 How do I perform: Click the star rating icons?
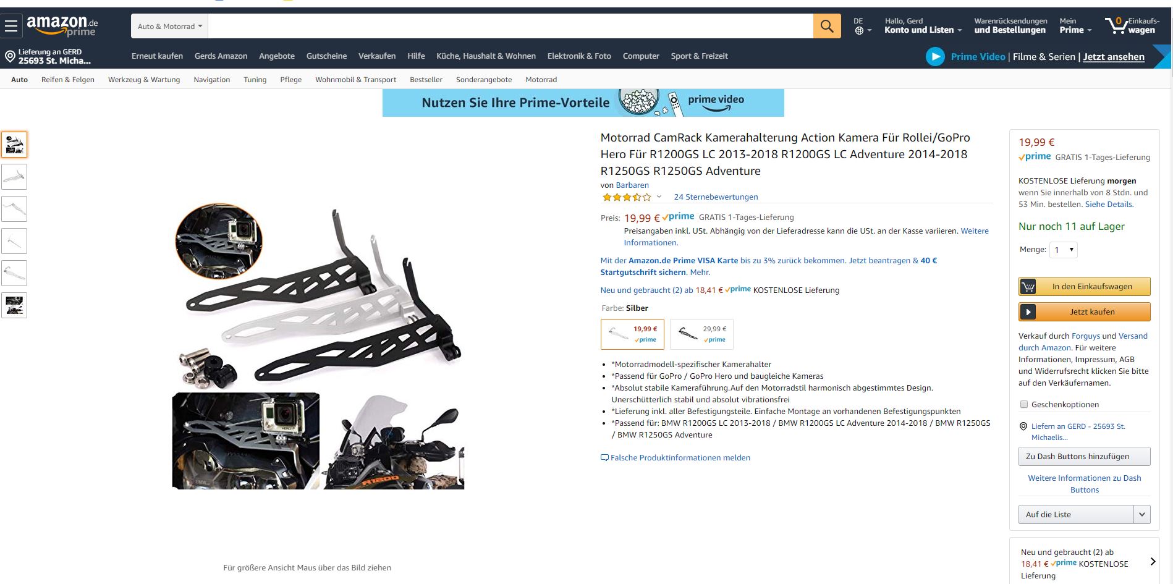(x=627, y=197)
